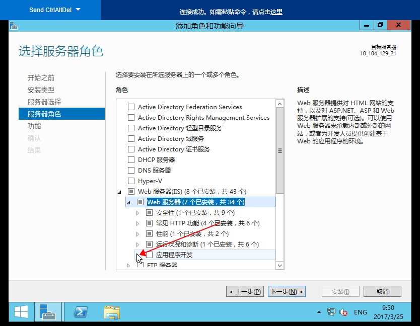
Task: Expand the 安全性 node
Action: (137, 213)
